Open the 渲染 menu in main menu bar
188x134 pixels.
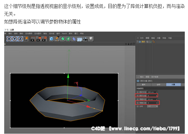point(16,33)
